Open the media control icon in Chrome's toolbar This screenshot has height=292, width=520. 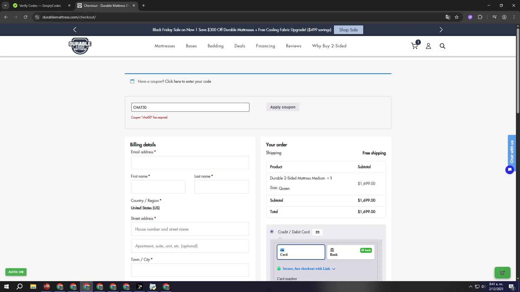495,17
